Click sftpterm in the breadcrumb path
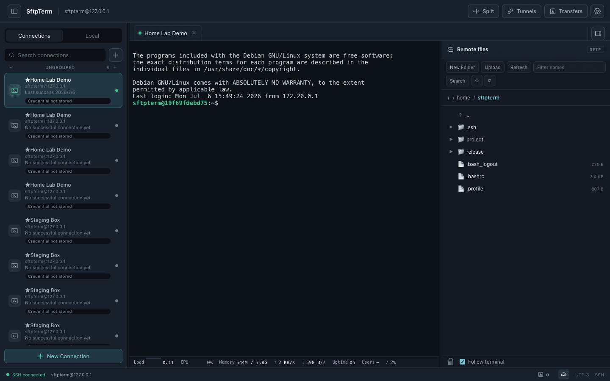The height and width of the screenshot is (381, 610). click(x=488, y=98)
